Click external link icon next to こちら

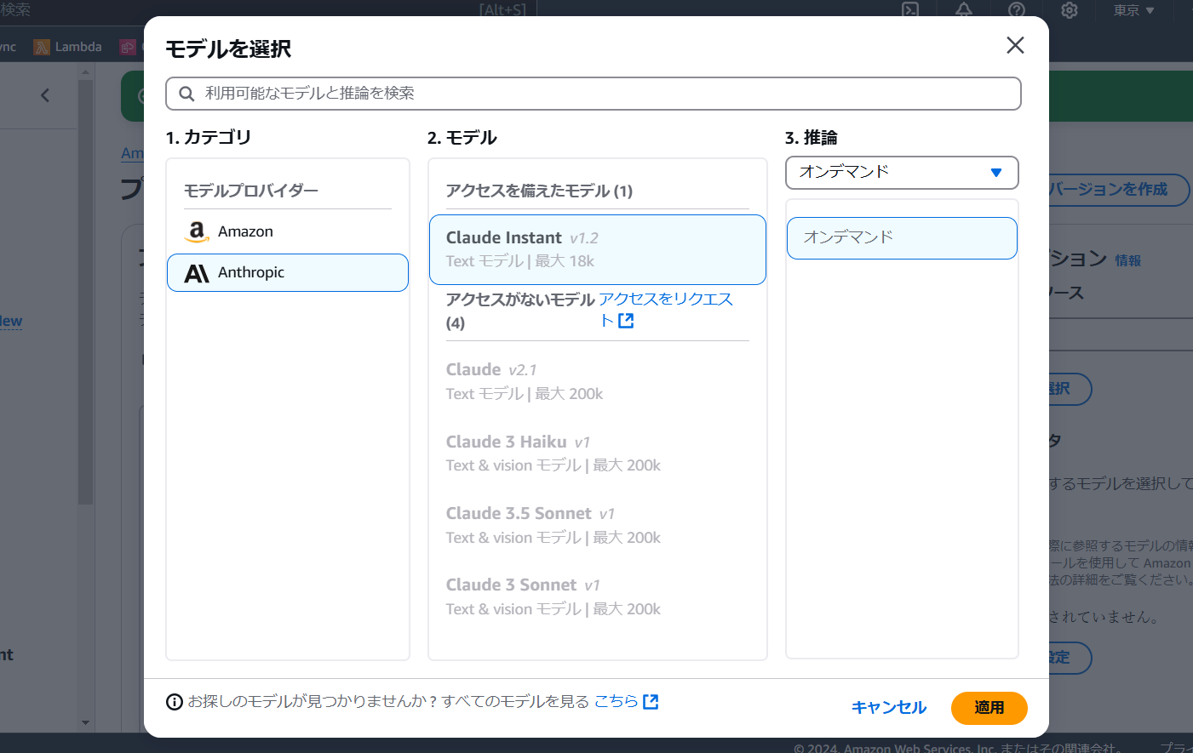click(651, 701)
